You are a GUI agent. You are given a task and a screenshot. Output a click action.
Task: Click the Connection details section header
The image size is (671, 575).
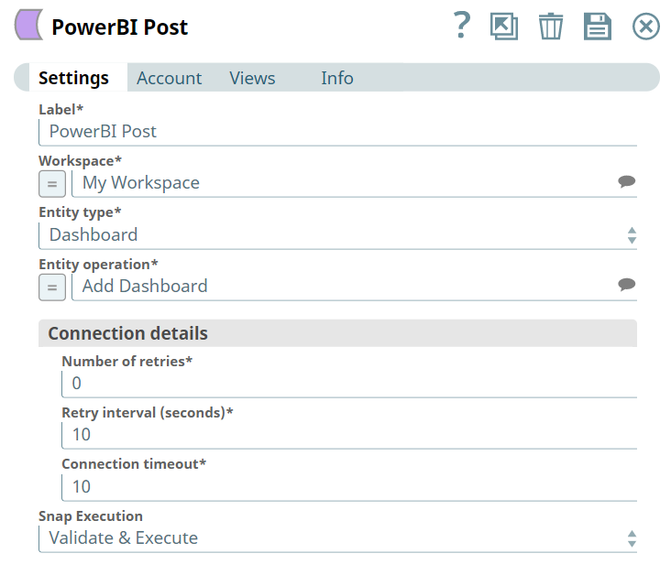[337, 333]
